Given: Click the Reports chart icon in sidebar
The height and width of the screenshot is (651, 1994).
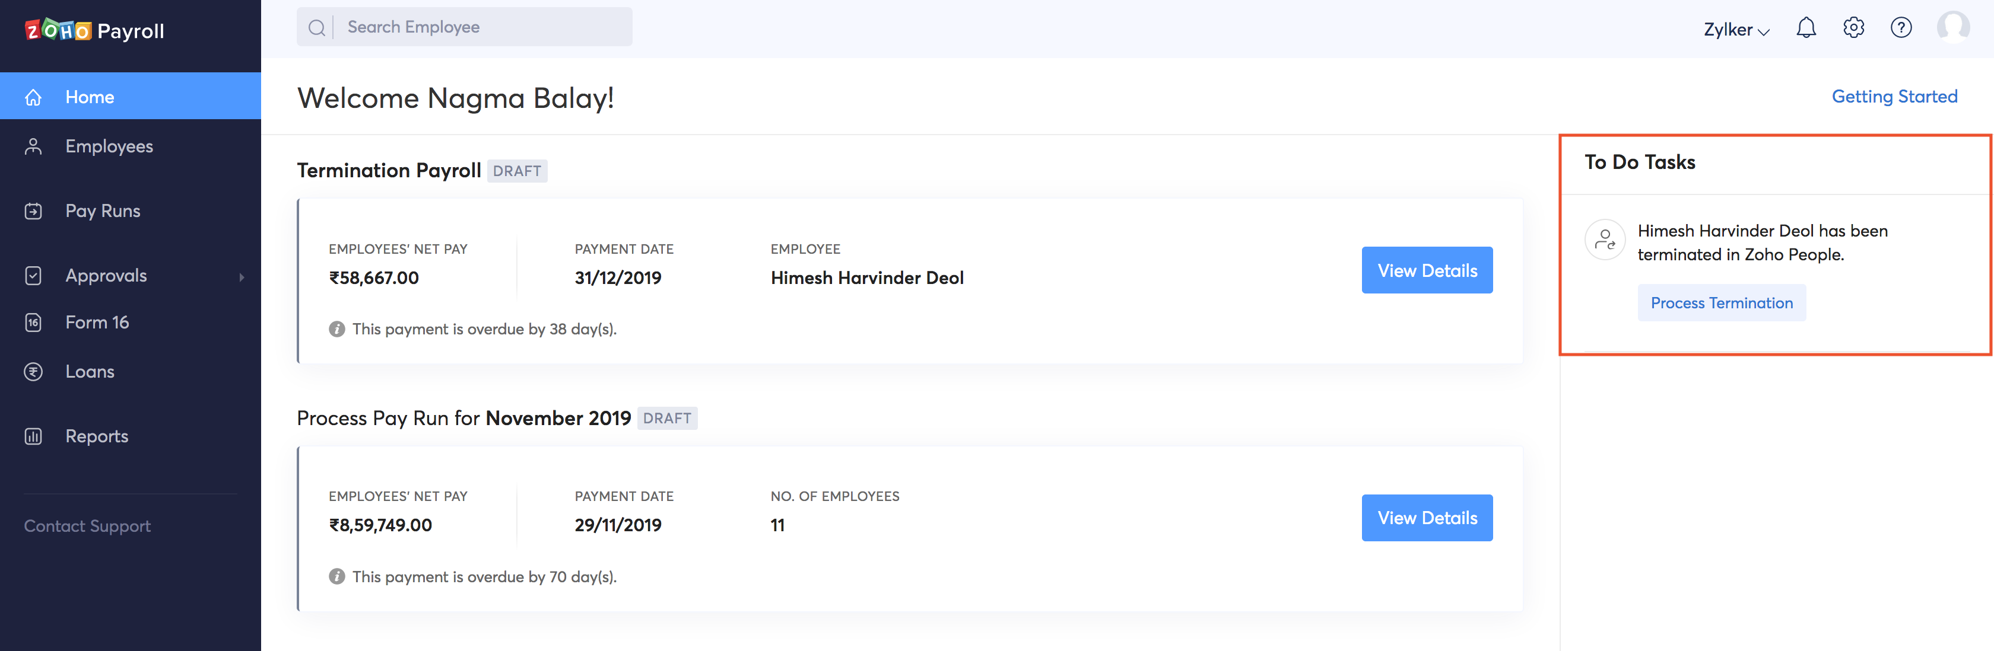Looking at the screenshot, I should click(33, 437).
